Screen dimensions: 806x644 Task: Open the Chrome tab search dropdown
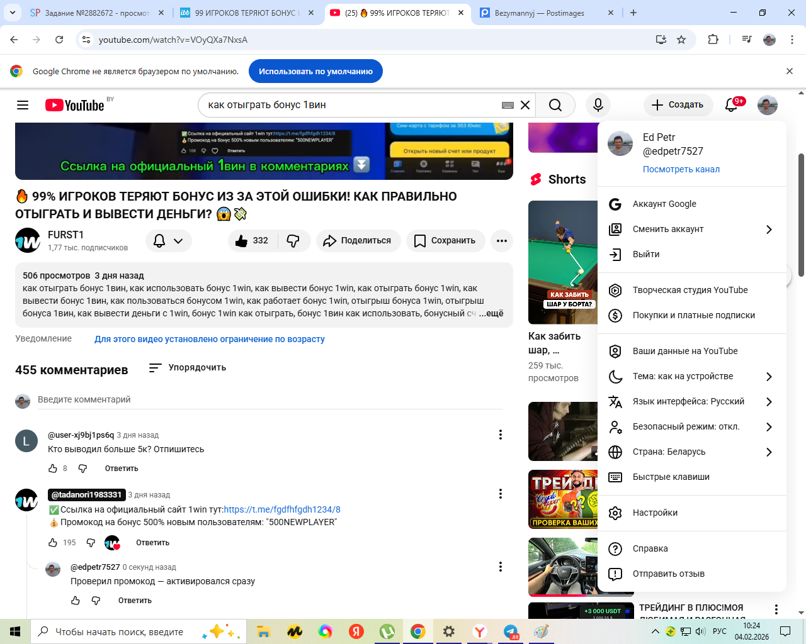point(13,13)
